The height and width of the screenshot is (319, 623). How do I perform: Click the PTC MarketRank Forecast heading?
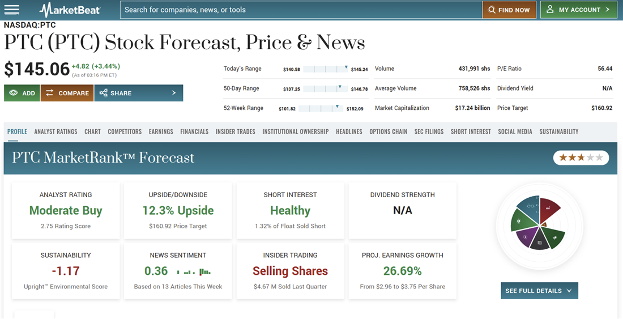(x=103, y=158)
